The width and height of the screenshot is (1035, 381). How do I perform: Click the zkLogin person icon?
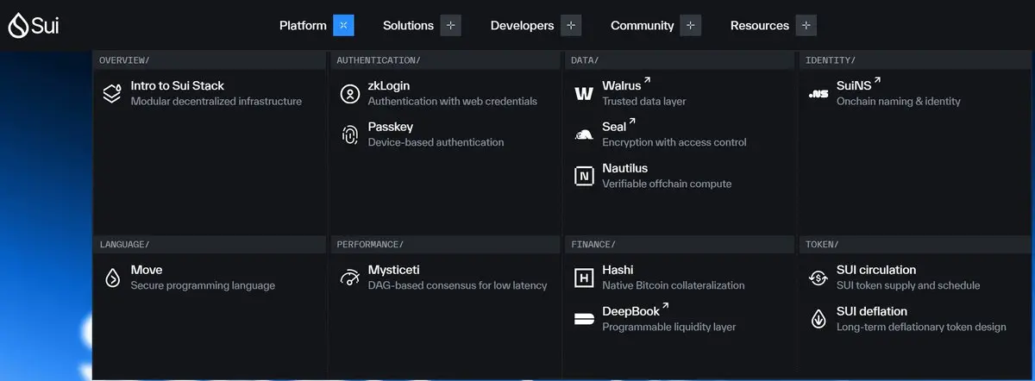pyautogui.click(x=349, y=94)
